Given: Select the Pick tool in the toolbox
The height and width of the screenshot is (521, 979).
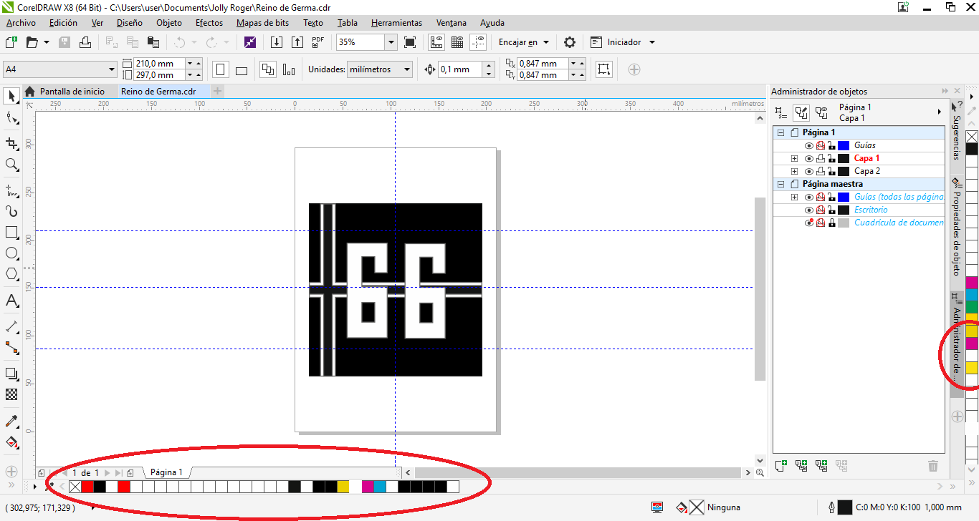Looking at the screenshot, I should click(11, 96).
